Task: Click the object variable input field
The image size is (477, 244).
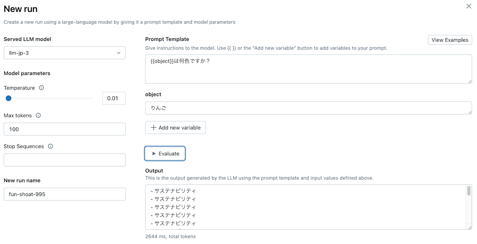Action: tap(308, 108)
